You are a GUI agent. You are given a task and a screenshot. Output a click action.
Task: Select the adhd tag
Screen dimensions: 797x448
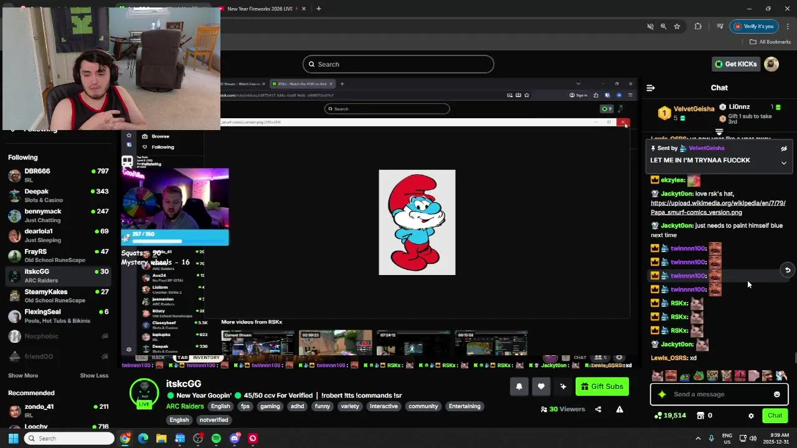point(298,406)
